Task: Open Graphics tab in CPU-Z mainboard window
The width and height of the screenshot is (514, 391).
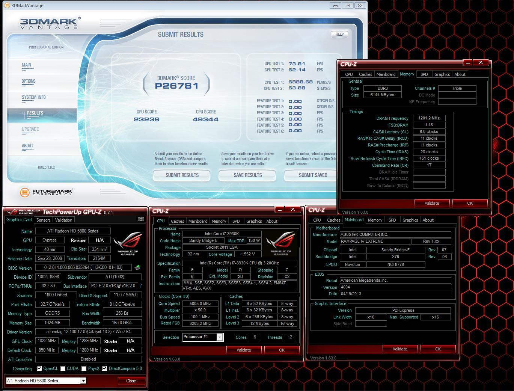Action: point(410,220)
